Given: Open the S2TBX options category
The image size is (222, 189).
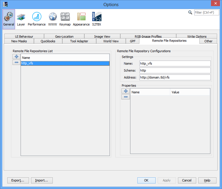Looking at the screenshot, I should [97, 19].
